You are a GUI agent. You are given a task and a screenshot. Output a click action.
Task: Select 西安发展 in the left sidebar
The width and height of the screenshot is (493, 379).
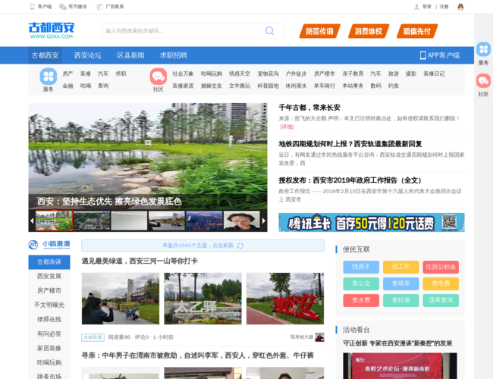[x=49, y=276]
